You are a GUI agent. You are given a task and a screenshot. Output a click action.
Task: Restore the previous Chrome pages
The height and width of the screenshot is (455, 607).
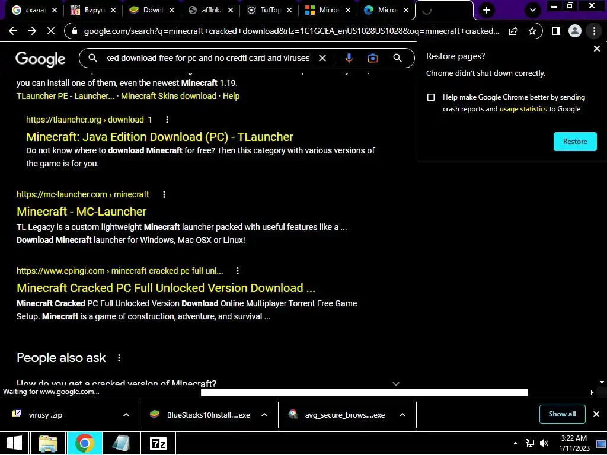pos(575,142)
